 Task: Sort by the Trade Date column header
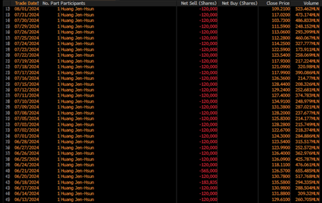(x=26, y=3)
